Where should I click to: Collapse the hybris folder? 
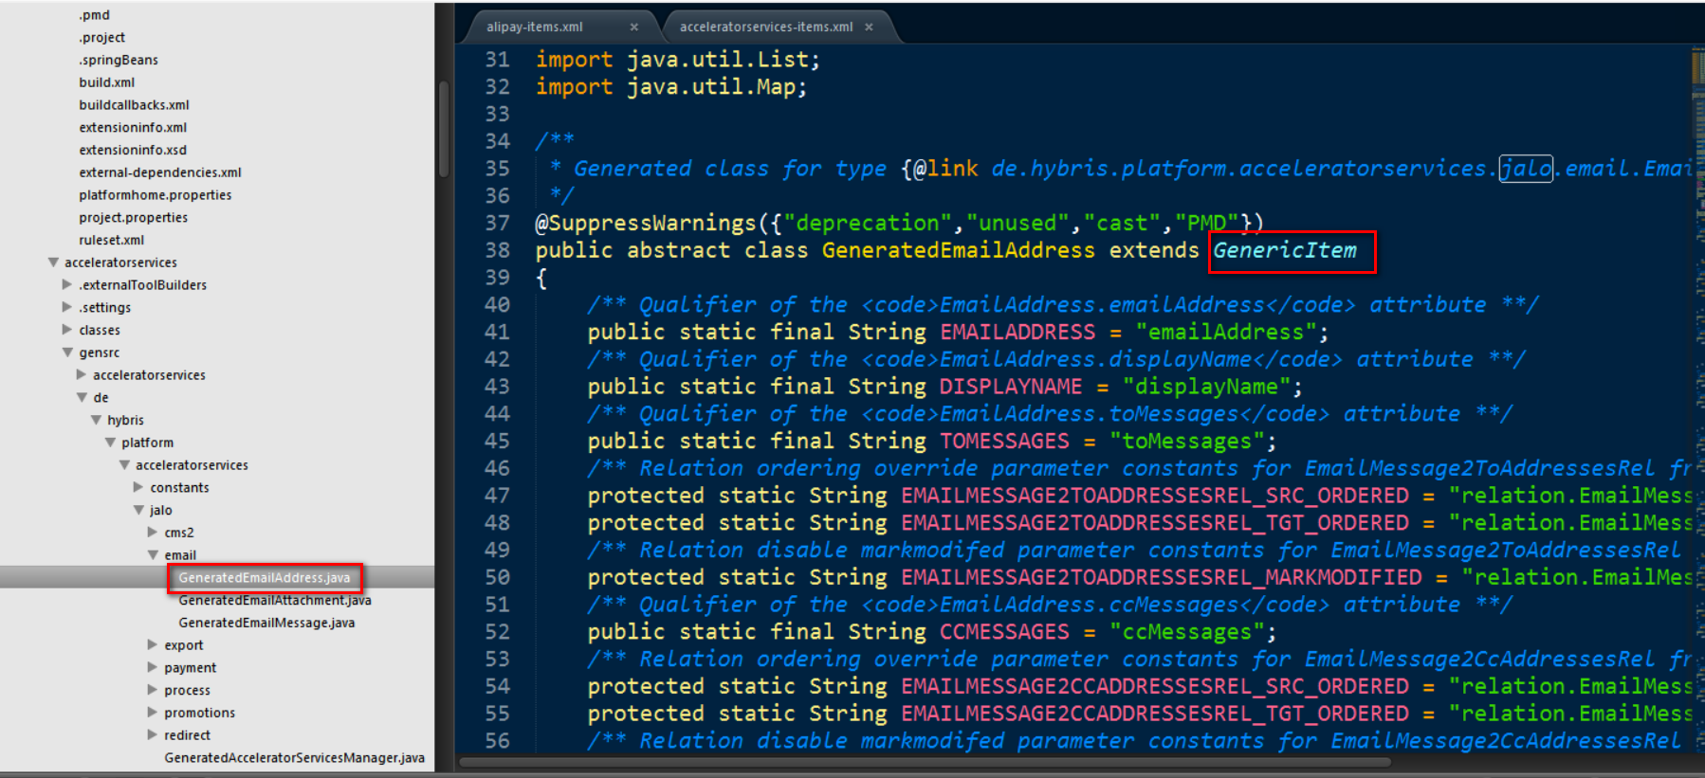pyautogui.click(x=96, y=420)
